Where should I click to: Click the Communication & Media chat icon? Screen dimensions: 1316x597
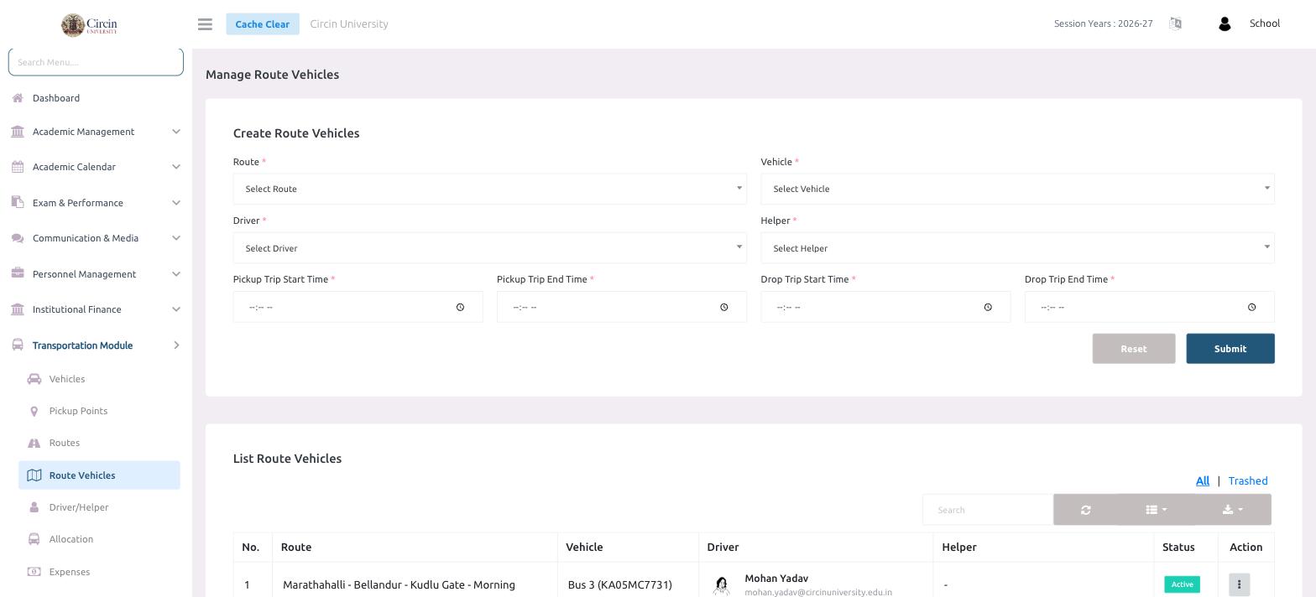coord(18,238)
